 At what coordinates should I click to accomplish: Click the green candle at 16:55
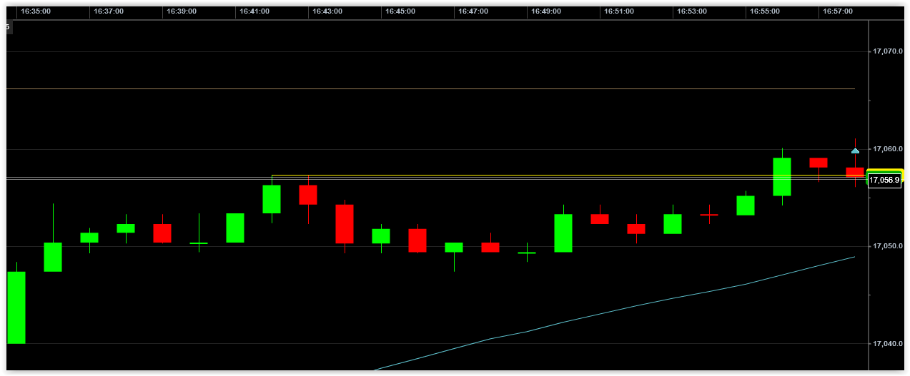click(746, 205)
